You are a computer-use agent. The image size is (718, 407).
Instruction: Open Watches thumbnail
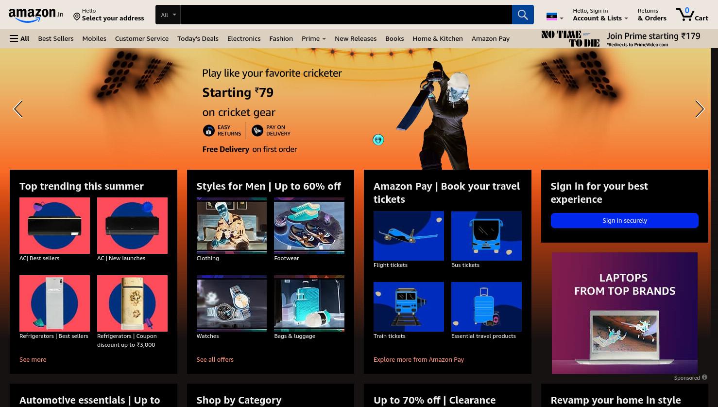click(231, 303)
